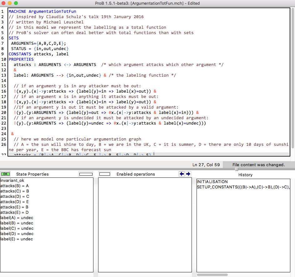Click INITIALISATION entry in History
The image size is (295, 277).
[x=212, y=182]
